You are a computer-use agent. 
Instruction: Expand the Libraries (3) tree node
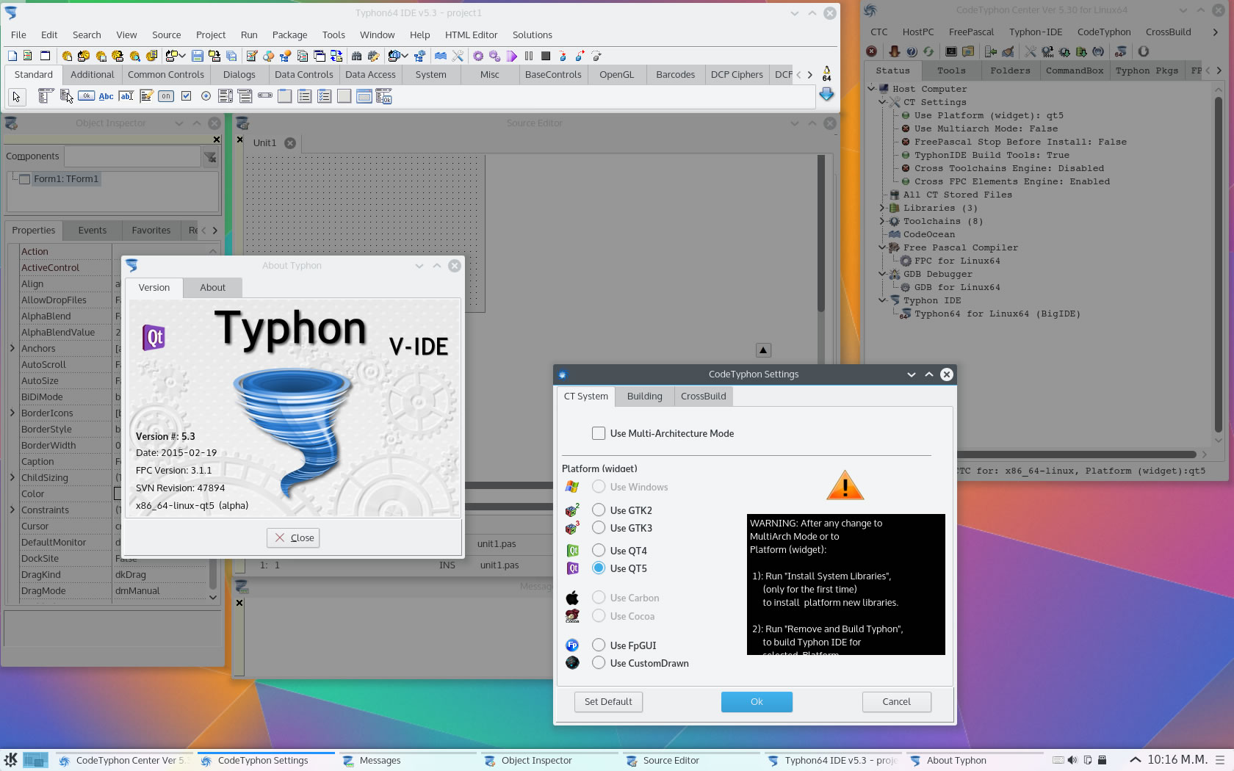(x=882, y=208)
